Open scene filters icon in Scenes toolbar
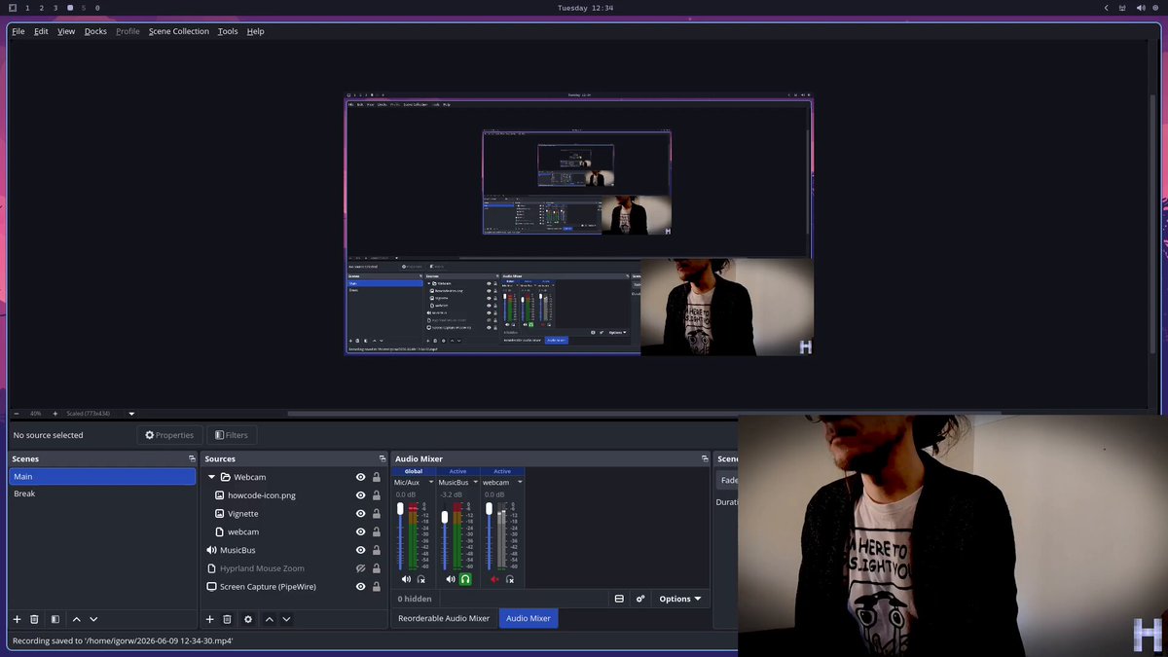Image resolution: width=1168 pixels, height=657 pixels. point(55,619)
